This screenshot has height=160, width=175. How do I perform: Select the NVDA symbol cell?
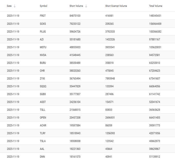43,55
